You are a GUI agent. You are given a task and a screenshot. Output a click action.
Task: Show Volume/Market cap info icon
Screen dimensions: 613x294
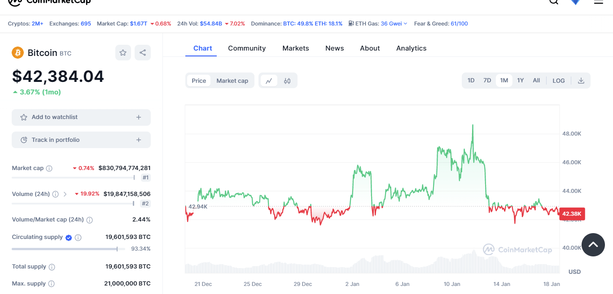coord(89,220)
